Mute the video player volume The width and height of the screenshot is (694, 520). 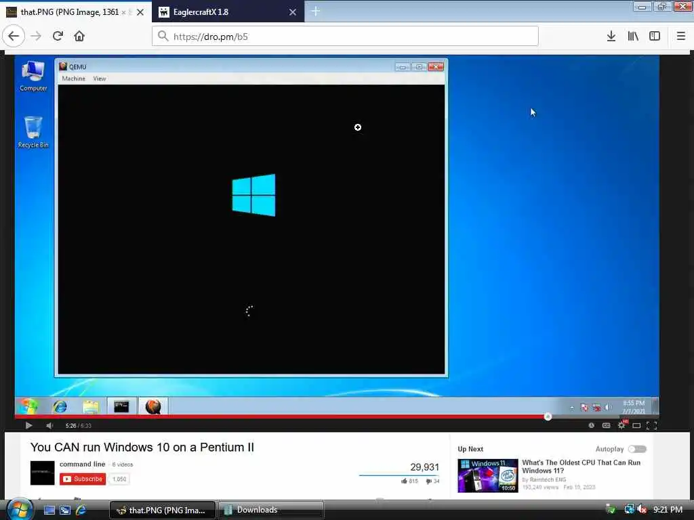tap(49, 425)
